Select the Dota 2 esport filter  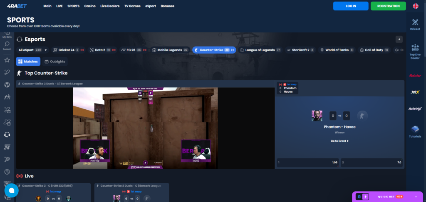[103, 50]
